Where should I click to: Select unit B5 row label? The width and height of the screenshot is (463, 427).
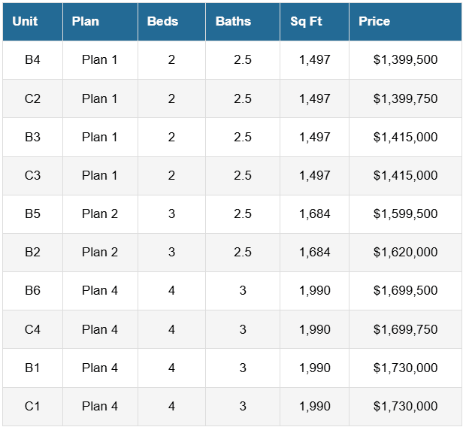pyautogui.click(x=32, y=214)
